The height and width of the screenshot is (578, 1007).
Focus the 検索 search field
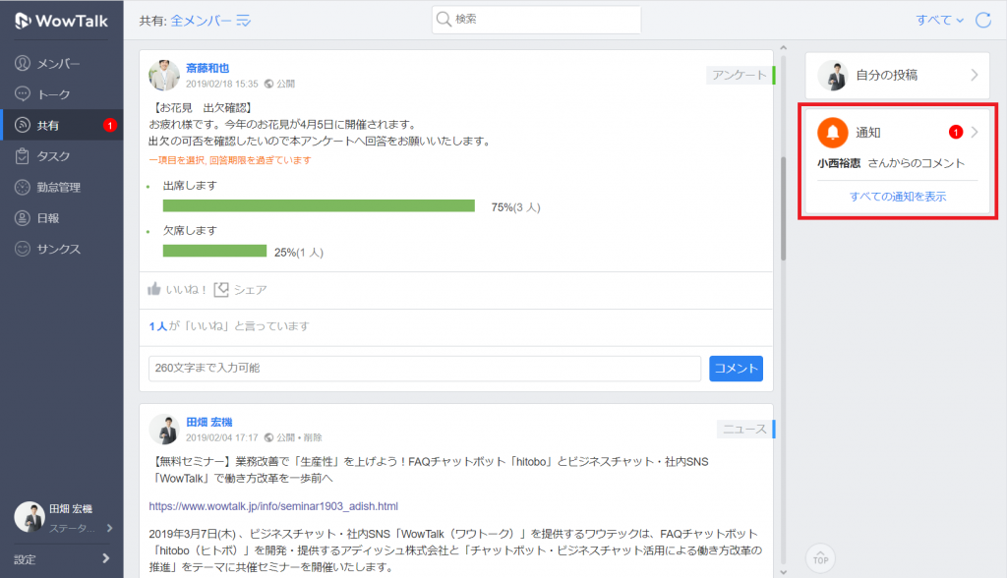(536, 20)
